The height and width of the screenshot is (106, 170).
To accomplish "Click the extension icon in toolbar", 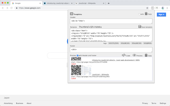I will point(152,8).
